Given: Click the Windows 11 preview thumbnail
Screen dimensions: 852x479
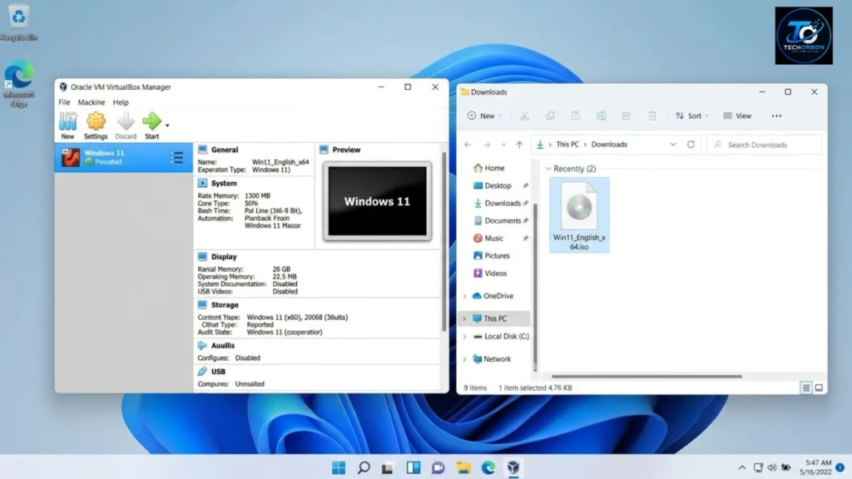Looking at the screenshot, I should pos(377,201).
